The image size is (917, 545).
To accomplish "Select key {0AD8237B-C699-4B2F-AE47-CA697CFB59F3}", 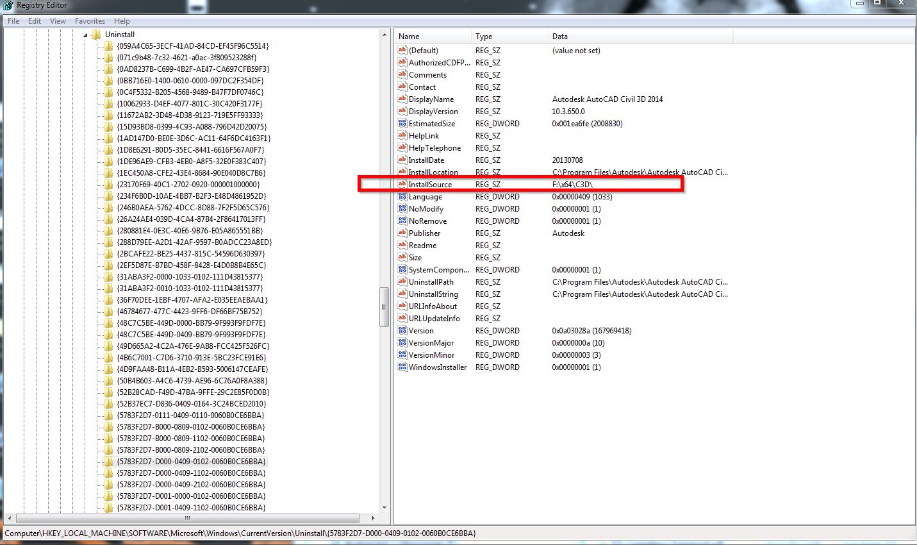I will (x=193, y=69).
